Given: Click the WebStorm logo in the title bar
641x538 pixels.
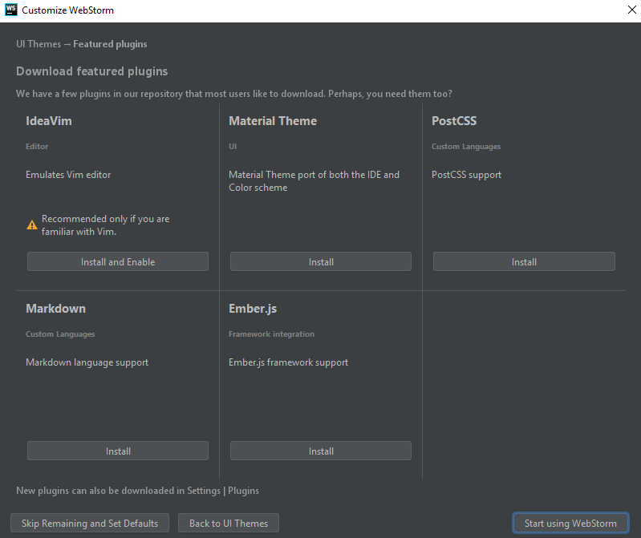Looking at the screenshot, I should [x=11, y=10].
